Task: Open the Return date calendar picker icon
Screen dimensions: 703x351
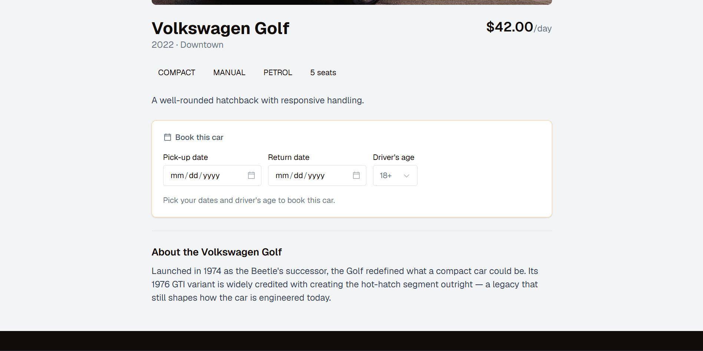Action: coord(356,175)
